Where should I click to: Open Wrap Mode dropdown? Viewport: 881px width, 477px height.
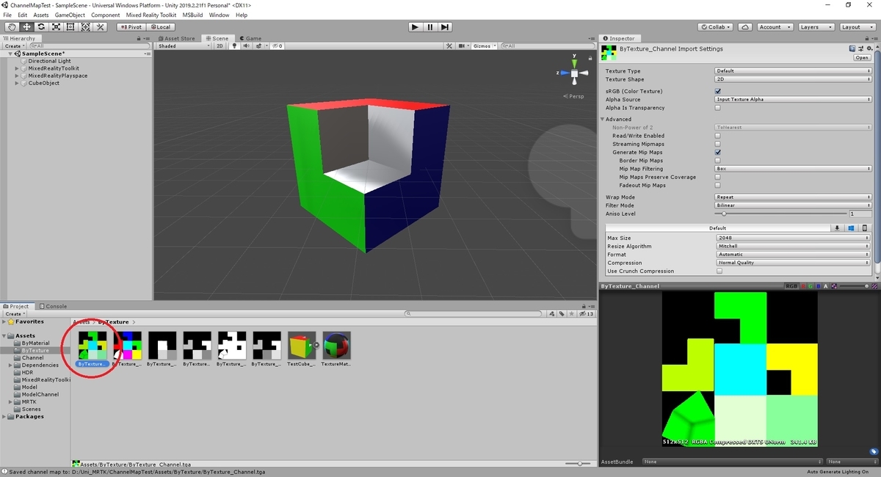point(793,197)
